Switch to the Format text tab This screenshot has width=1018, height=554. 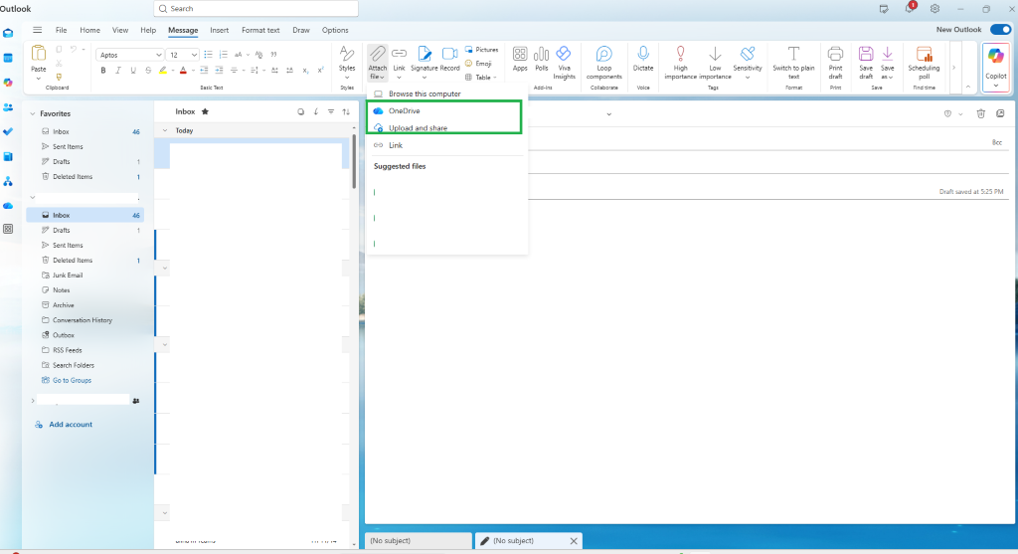tap(260, 30)
